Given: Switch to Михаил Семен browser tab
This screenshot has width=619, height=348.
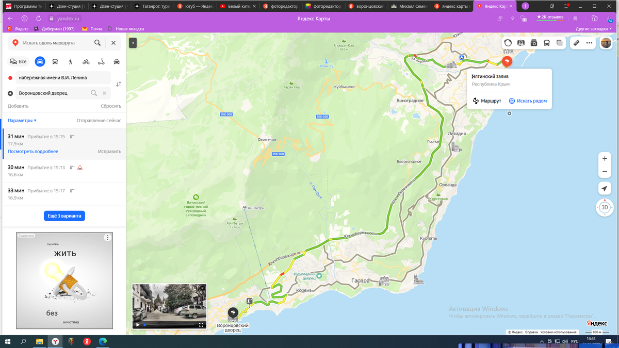Looking at the screenshot, I should [409, 6].
